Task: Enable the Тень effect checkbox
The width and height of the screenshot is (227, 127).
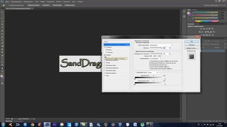Action: [105, 75]
